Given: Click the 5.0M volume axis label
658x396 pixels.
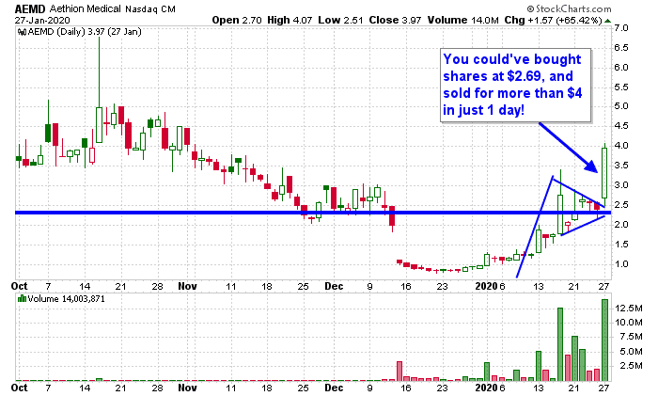Looking at the screenshot, I should pyautogui.click(x=631, y=352).
